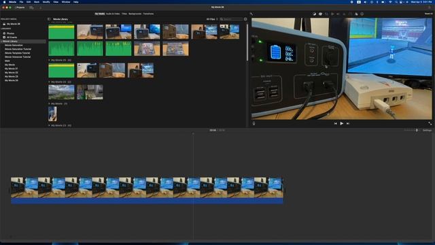Open the Speed speedometer tool
Viewport: 435px width, 245px height.
click(x=350, y=14)
